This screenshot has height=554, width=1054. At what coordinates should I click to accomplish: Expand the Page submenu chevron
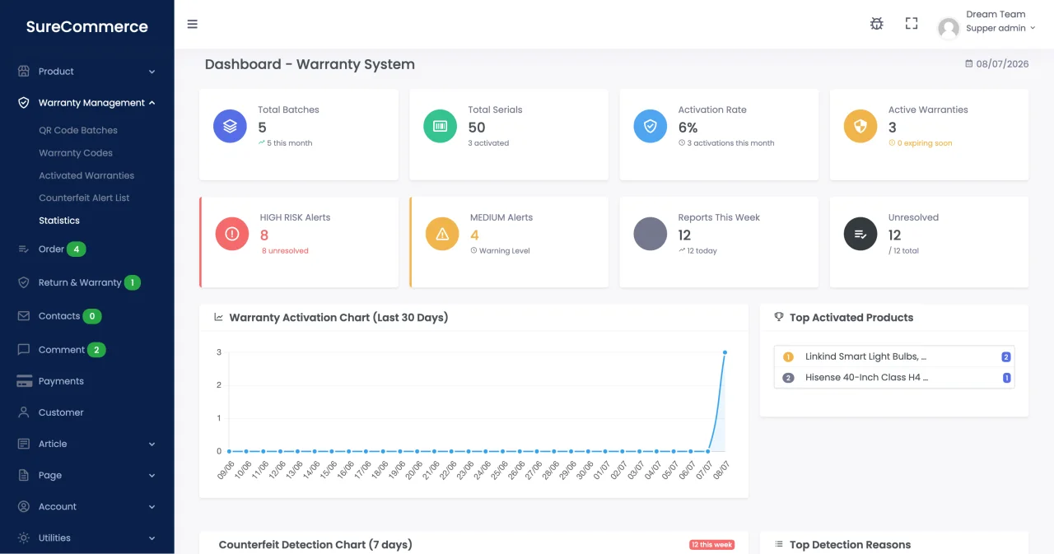coord(152,475)
